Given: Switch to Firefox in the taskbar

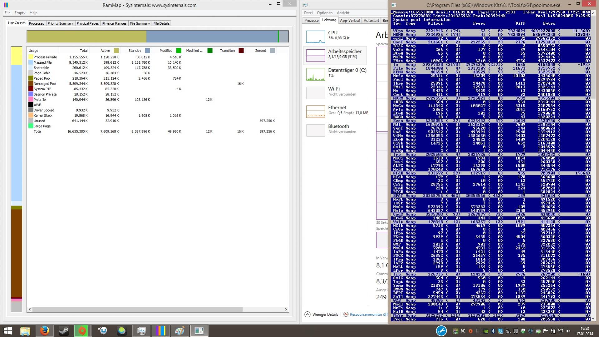Looking at the screenshot, I should pyautogui.click(x=45, y=331).
